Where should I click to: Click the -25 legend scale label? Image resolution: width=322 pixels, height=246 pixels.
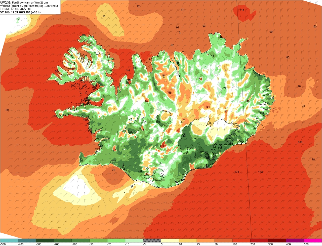coord(110,244)
